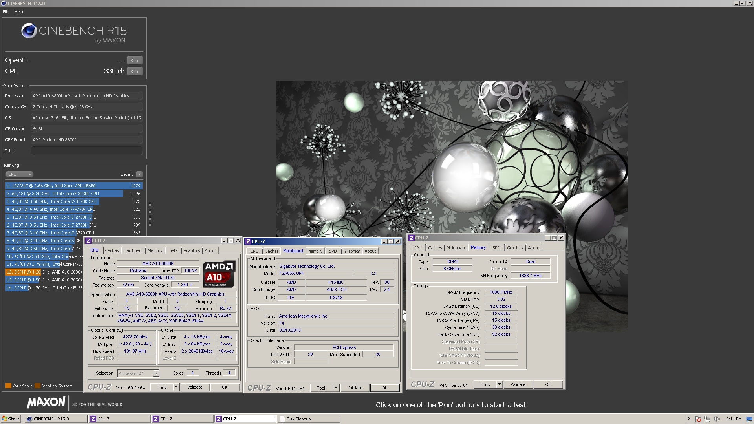Switch to Graphics tab in right CPU-Z window
This screenshot has height=424, width=754.
[x=515, y=248]
